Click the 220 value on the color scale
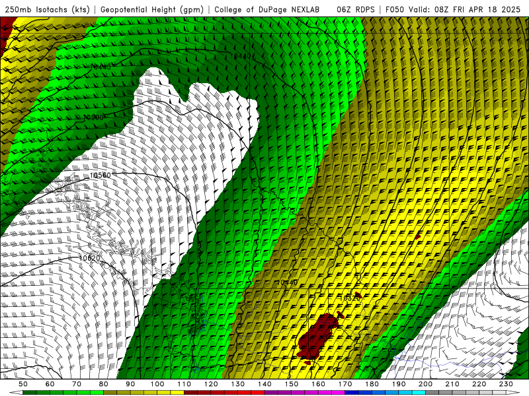Screen dimensions: 529x396 tap(479, 384)
